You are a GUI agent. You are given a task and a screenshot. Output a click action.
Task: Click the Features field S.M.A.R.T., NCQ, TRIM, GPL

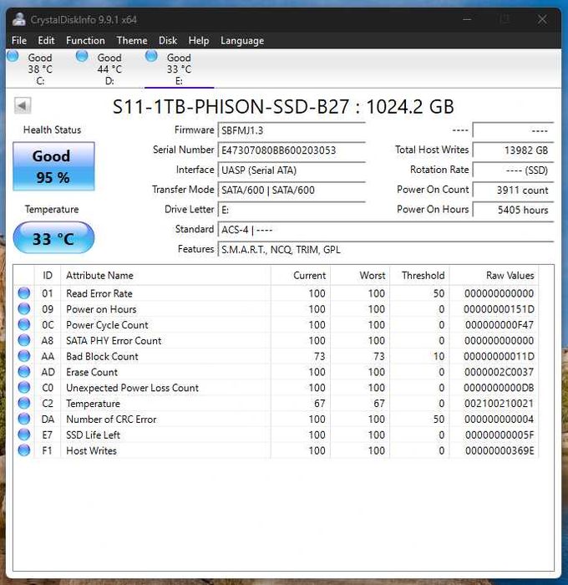click(x=386, y=249)
